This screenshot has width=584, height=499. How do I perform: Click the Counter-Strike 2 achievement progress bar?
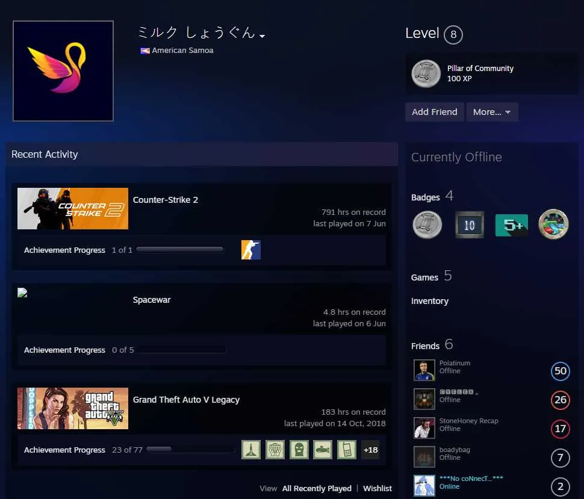coord(180,249)
